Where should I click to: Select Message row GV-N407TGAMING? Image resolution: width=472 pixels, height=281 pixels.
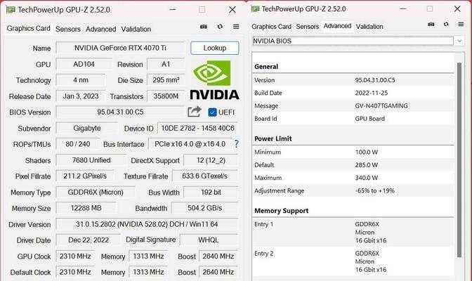coord(353,105)
